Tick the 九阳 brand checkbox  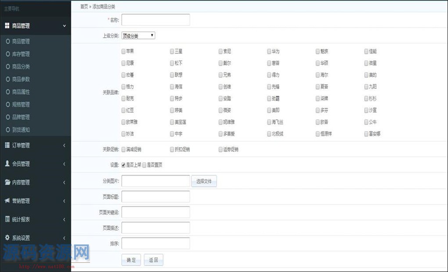366,86
